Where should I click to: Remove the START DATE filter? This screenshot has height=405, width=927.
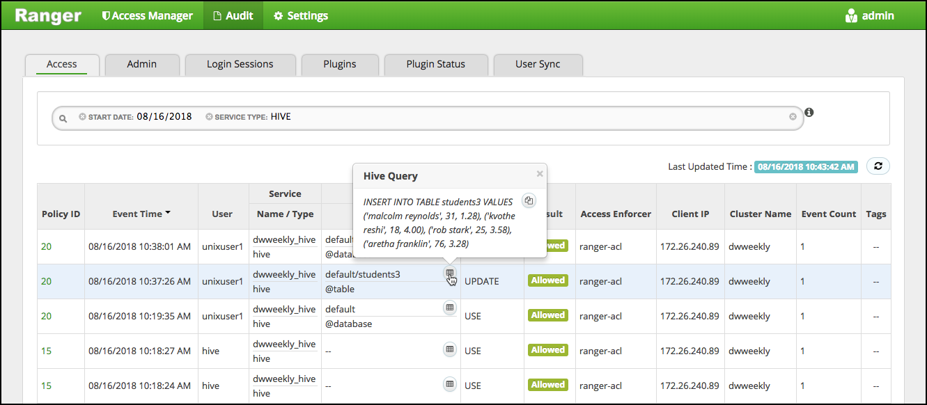coord(82,117)
